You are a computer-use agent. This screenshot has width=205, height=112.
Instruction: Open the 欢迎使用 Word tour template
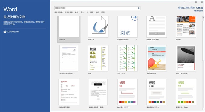[127, 27]
